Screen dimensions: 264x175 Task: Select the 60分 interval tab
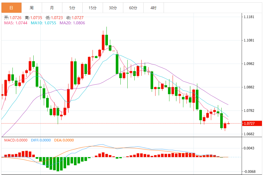[133, 8]
